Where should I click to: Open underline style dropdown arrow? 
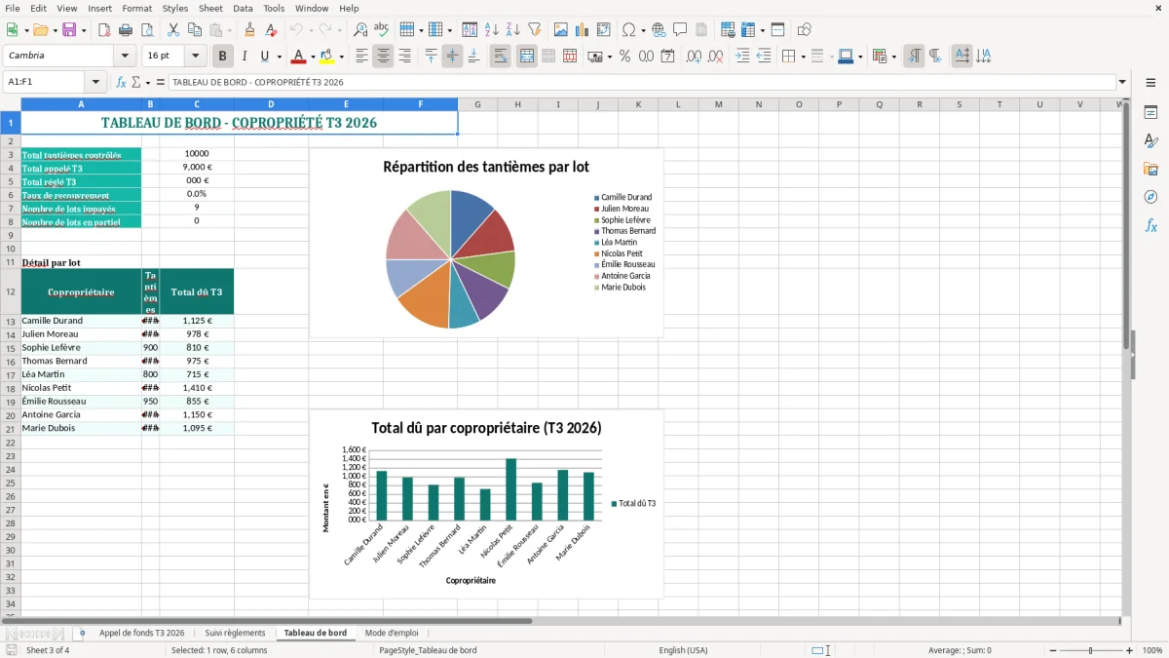tap(279, 57)
